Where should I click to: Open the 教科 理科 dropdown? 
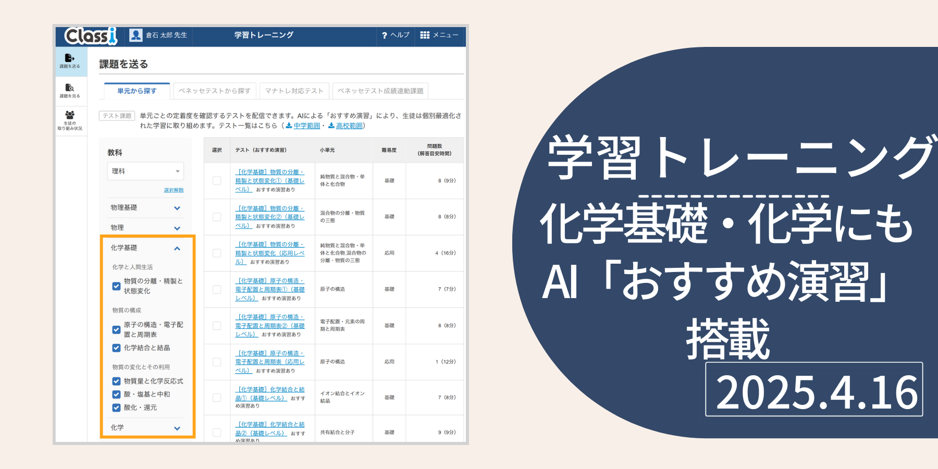coord(145,171)
